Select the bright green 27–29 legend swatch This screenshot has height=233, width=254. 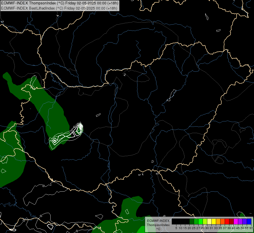(201, 221)
